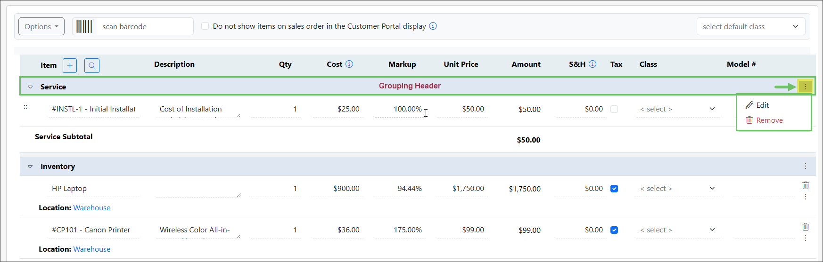The width and height of the screenshot is (823, 262).
Task: Toggle Tax checkbox for Initial Installation row
Action: (x=614, y=109)
